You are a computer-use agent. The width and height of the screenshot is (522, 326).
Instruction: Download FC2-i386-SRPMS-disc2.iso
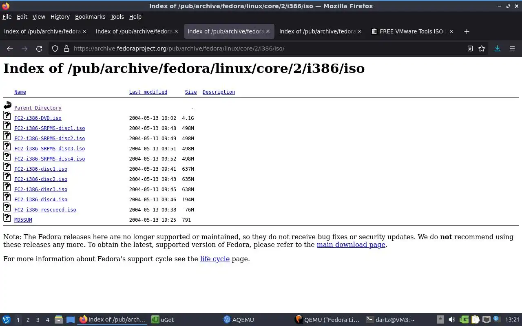tap(49, 139)
